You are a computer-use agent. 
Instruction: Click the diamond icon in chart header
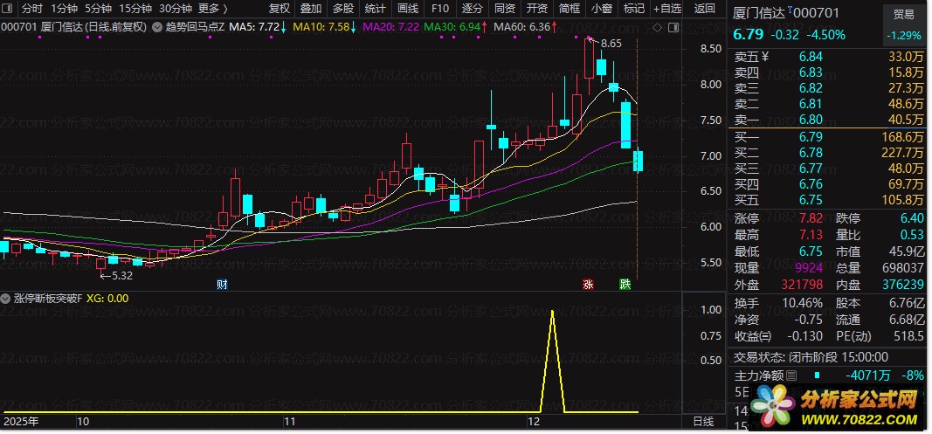tap(657, 27)
